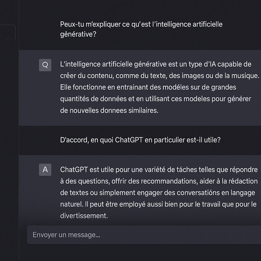This screenshot has width=261, height=261.
Task: Click the Q avatar icon beside the first response
Action: click(45, 64)
